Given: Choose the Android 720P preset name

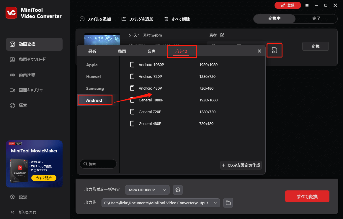Looking at the screenshot, I should click(x=150, y=76).
